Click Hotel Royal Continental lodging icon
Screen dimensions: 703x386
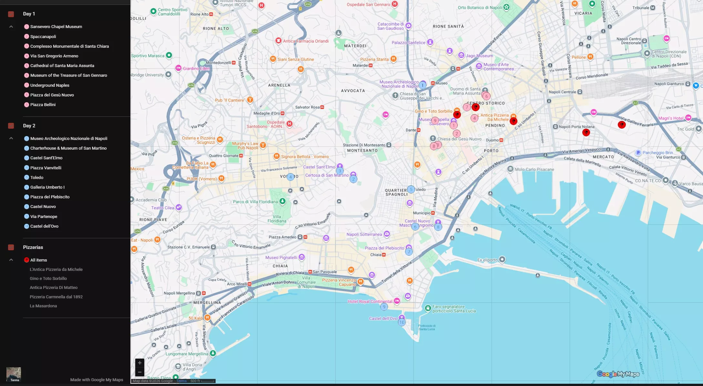pos(397,301)
